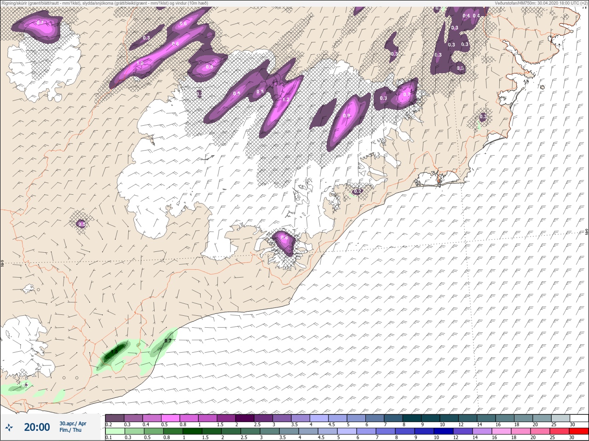The height and width of the screenshot is (441, 589).
Task: Click the '0.8' label under bottom legend row
Action: [x=167, y=437]
